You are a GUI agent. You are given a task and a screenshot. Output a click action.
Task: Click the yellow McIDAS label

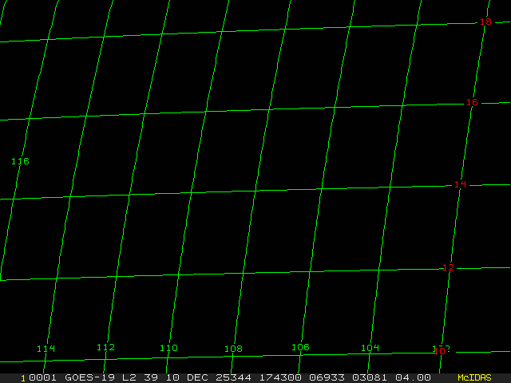coord(474,377)
